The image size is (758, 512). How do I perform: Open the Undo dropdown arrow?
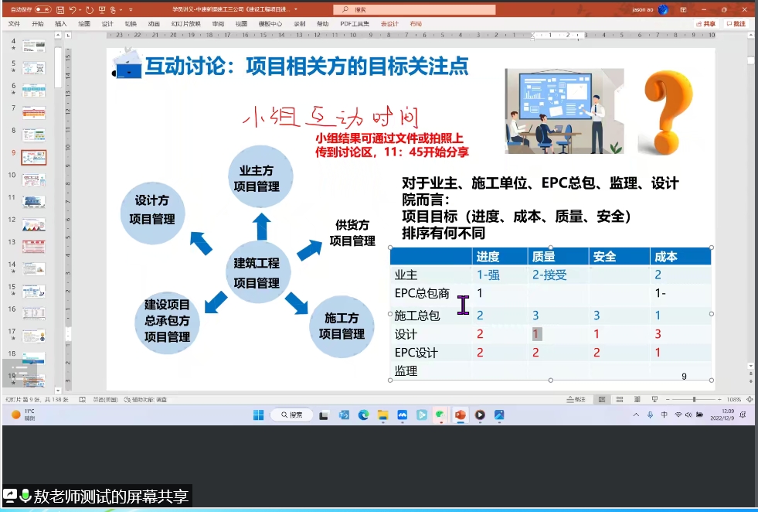[80, 9]
